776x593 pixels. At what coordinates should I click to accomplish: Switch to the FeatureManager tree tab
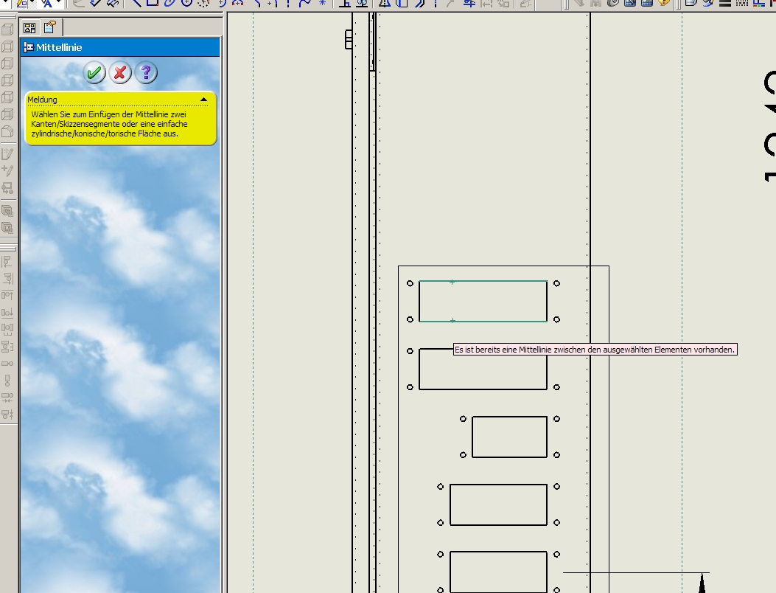tap(30, 28)
